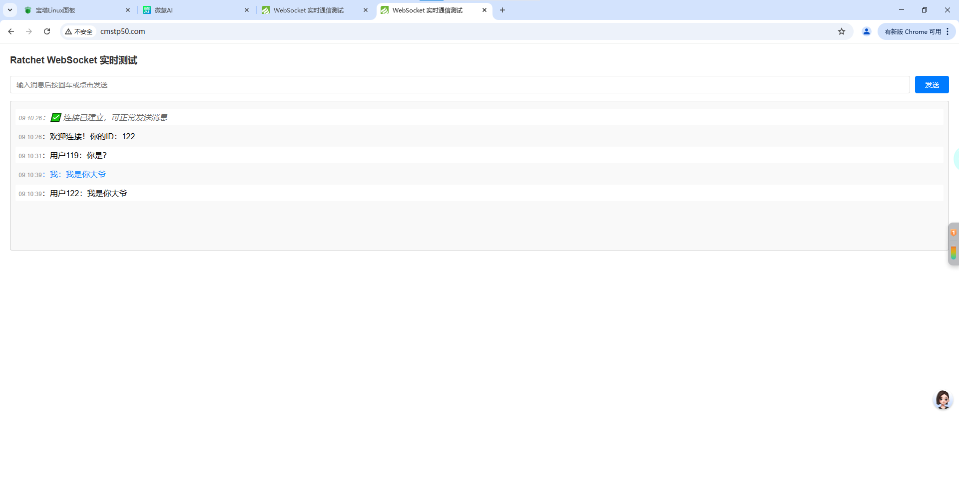
Task: Close the 宝塔Linux面板 tab
Action: [128, 10]
